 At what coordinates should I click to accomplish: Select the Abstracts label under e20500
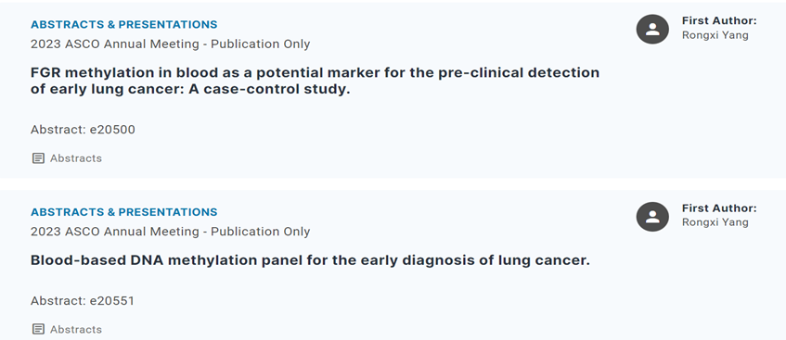[76, 158]
